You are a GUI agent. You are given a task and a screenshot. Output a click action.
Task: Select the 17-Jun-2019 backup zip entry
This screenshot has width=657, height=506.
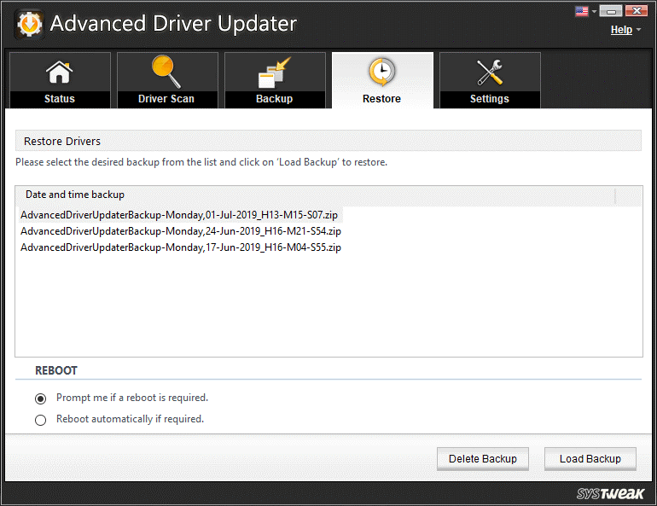[181, 247]
